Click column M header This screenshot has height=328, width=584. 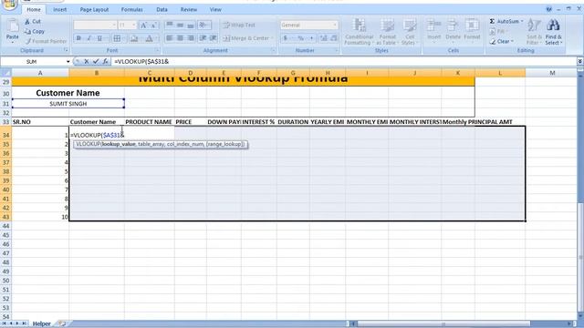click(x=552, y=73)
